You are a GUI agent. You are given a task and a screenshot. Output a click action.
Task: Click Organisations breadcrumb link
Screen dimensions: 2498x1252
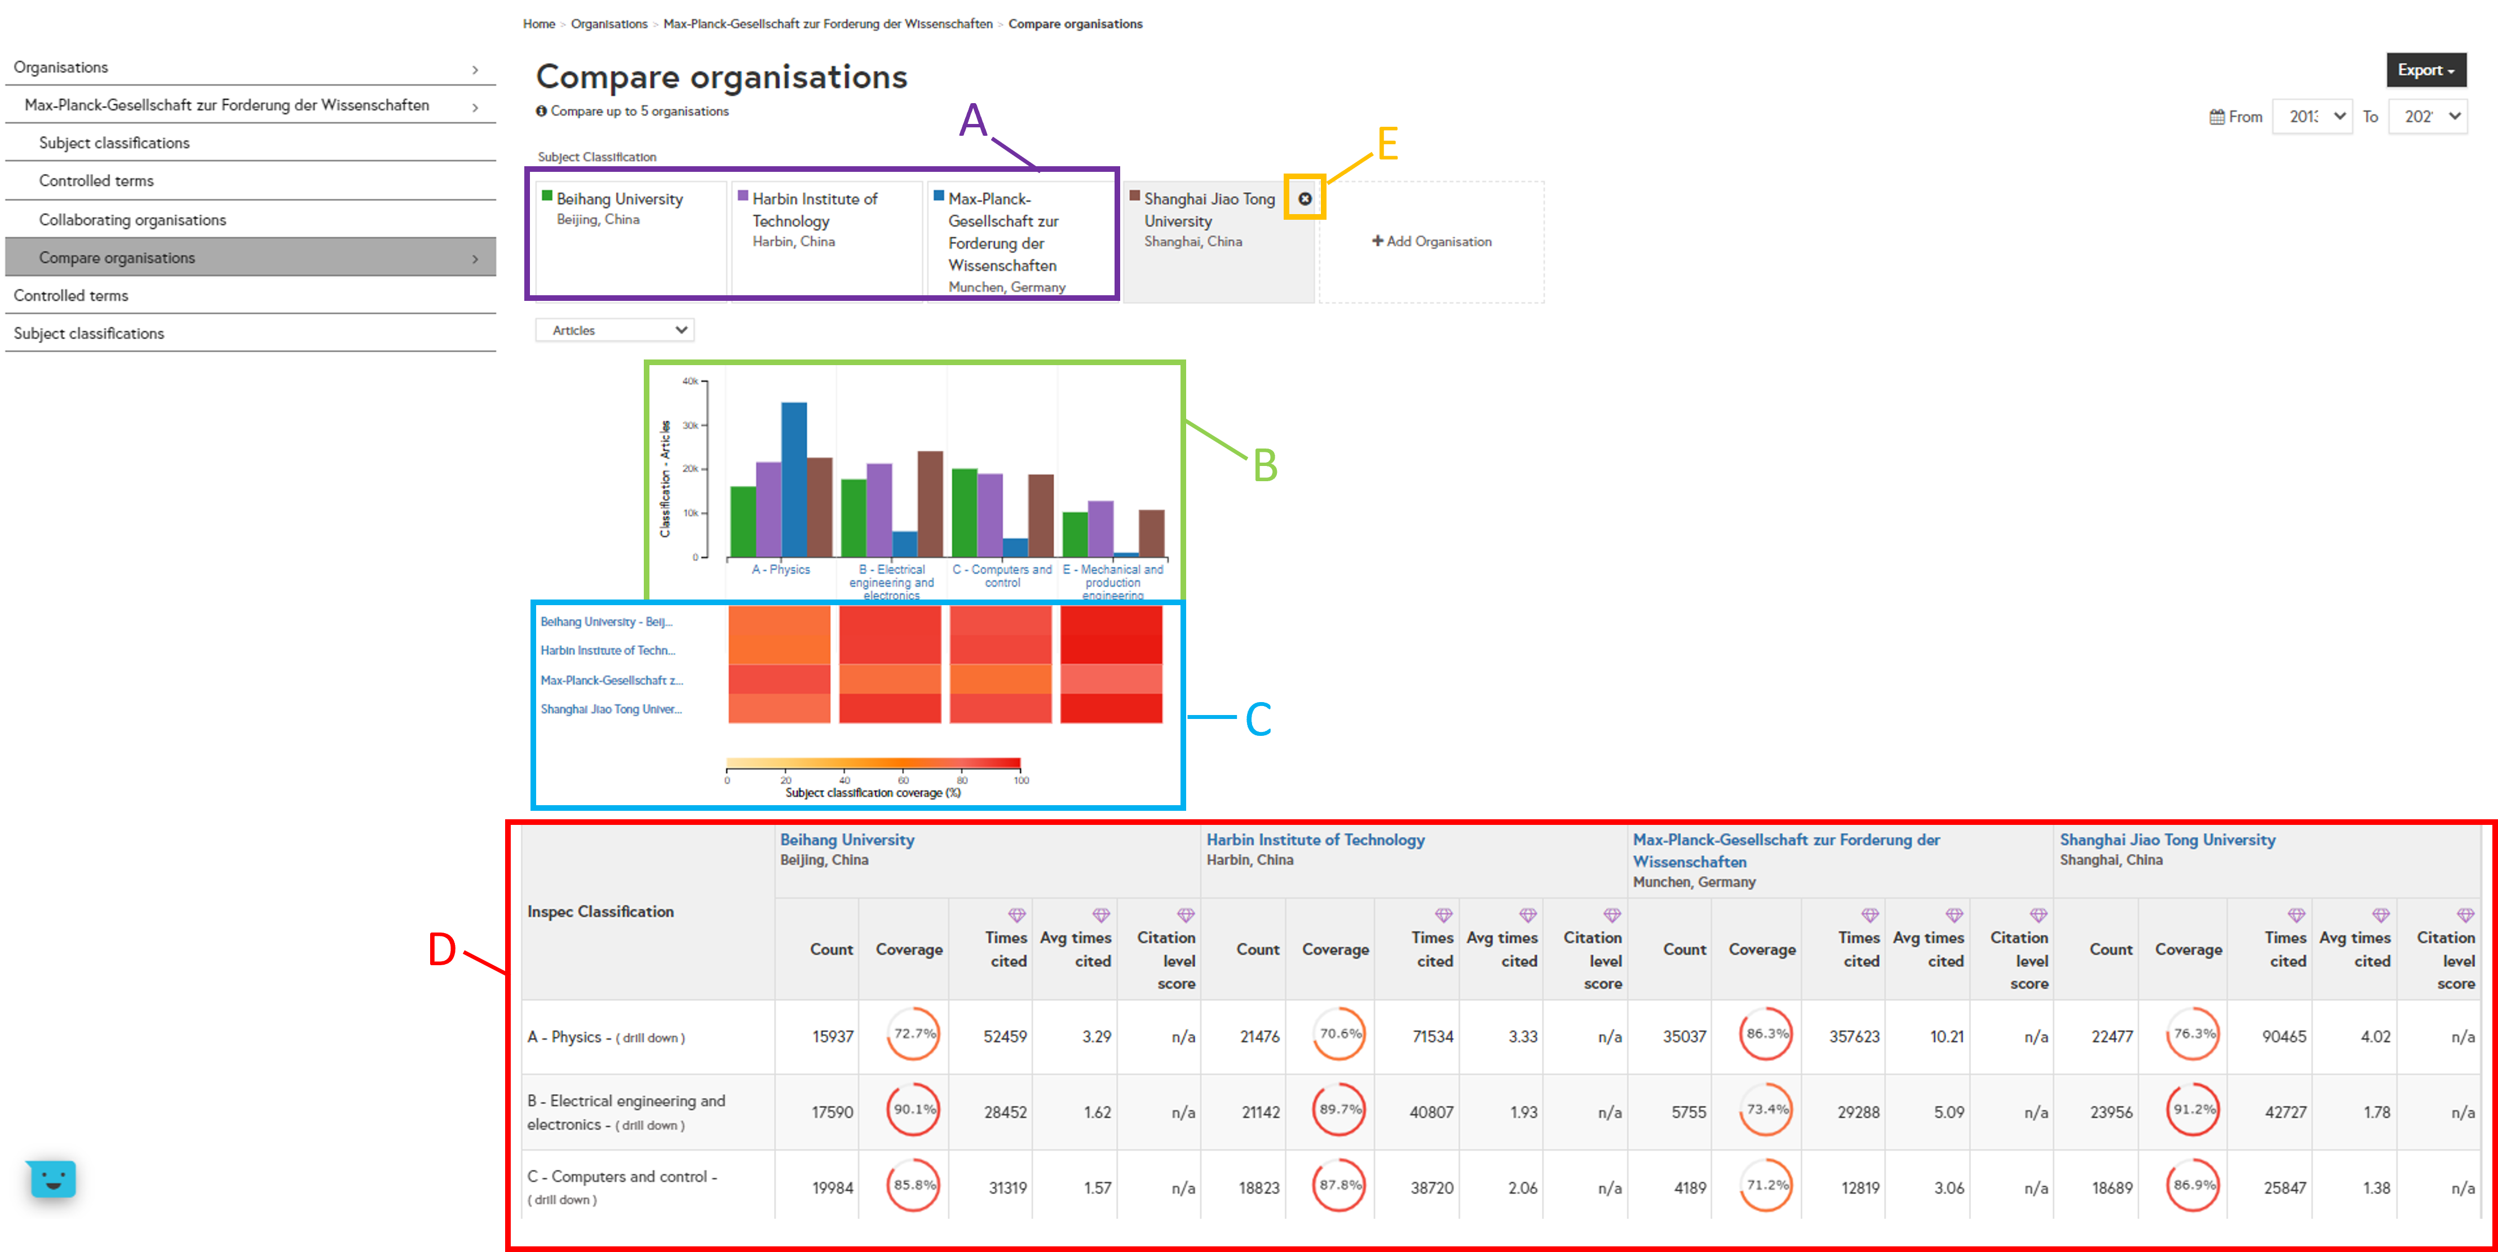point(608,24)
